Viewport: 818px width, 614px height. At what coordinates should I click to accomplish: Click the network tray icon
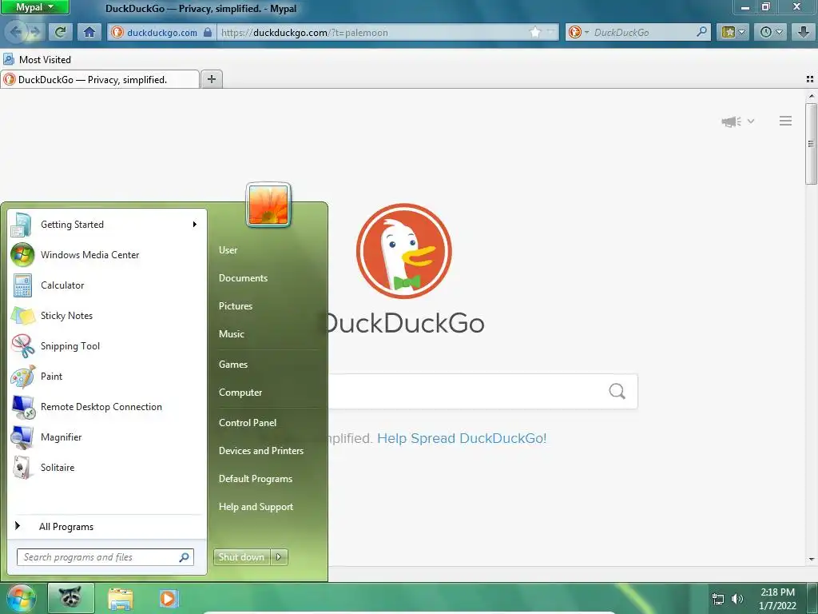[718, 599]
